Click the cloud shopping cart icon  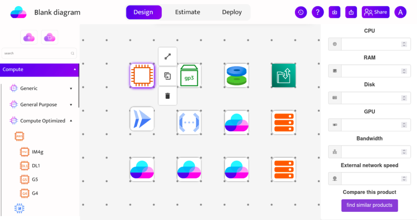coord(49,37)
